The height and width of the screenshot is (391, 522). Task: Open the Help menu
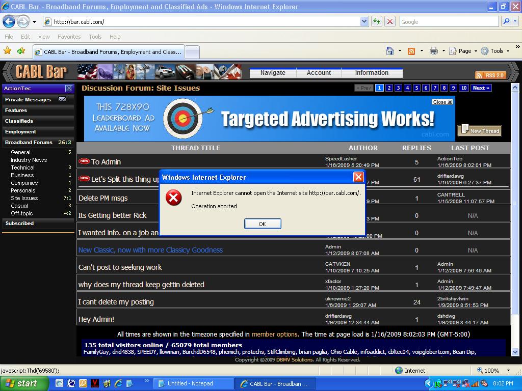tap(115, 37)
